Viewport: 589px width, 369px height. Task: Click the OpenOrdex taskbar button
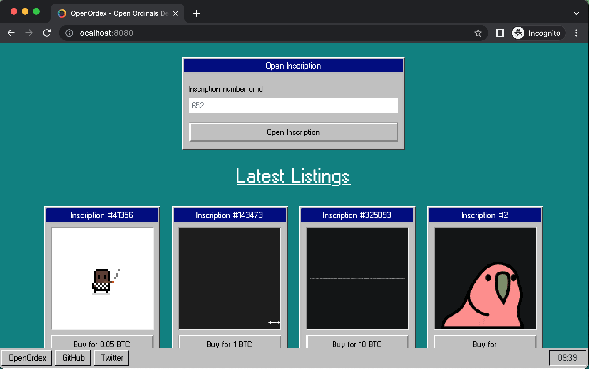point(27,358)
